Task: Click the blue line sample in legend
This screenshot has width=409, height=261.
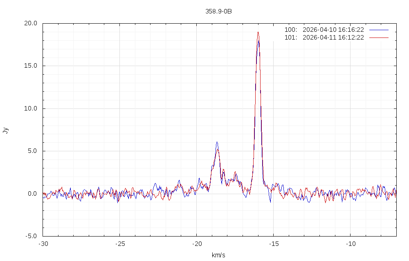Action: click(378, 30)
